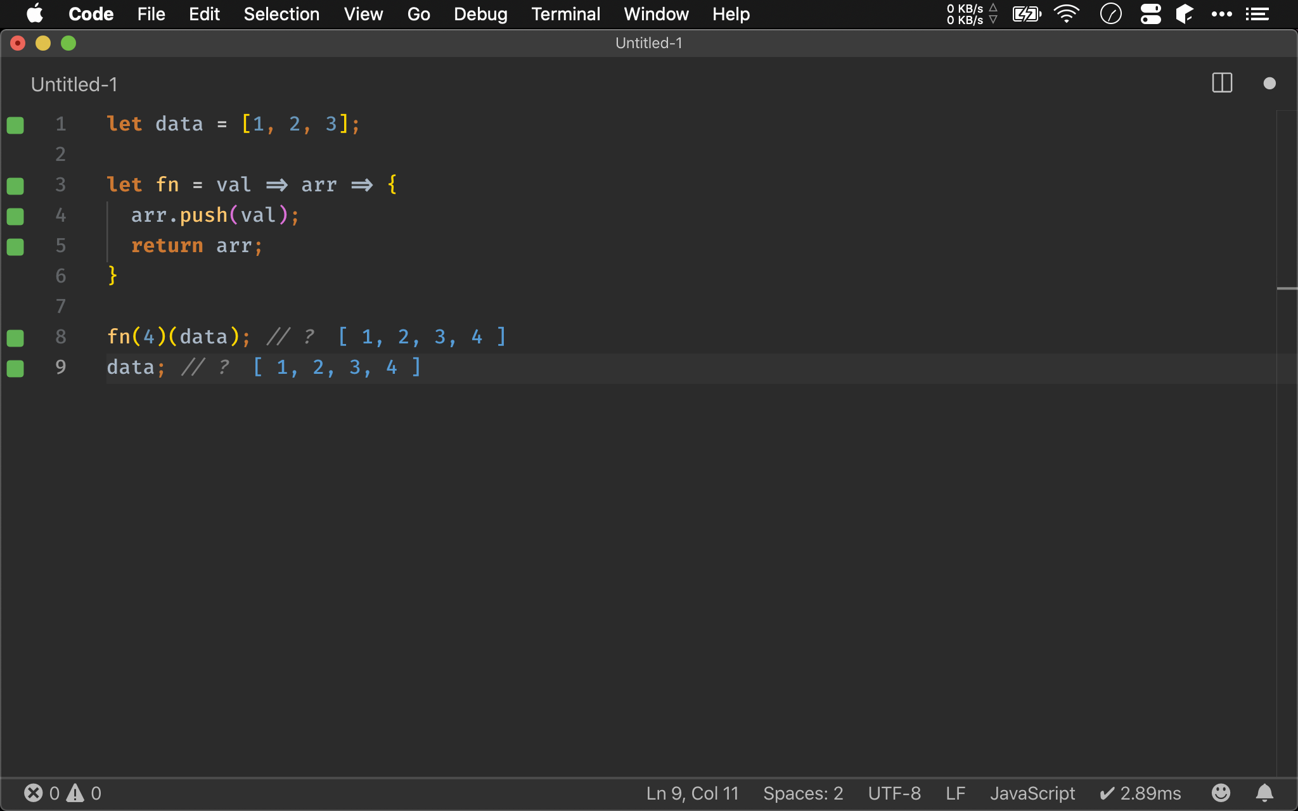
Task: Open the View menu
Action: 363,14
